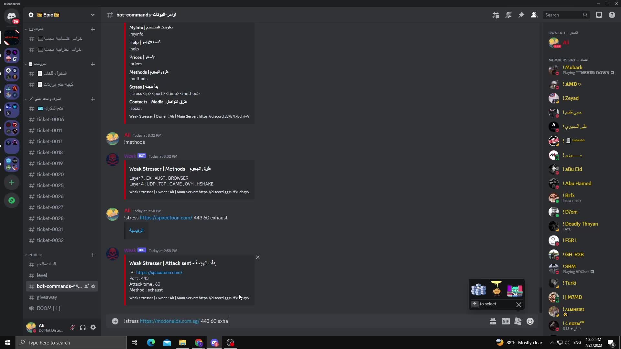This screenshot has width=621, height=349.
Task: Open the gift Nitro icon
Action: [493, 321]
